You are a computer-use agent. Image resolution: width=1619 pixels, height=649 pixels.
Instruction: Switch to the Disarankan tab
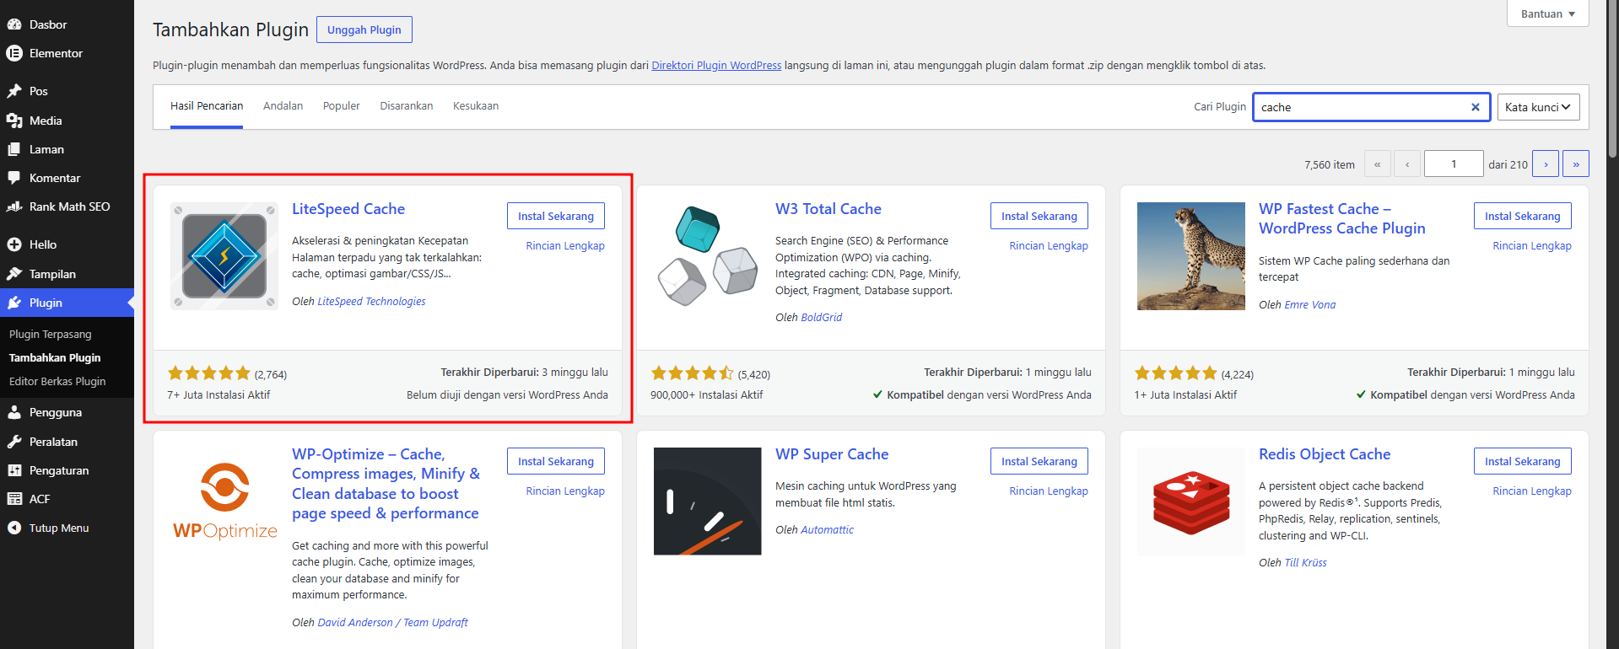pyautogui.click(x=407, y=106)
